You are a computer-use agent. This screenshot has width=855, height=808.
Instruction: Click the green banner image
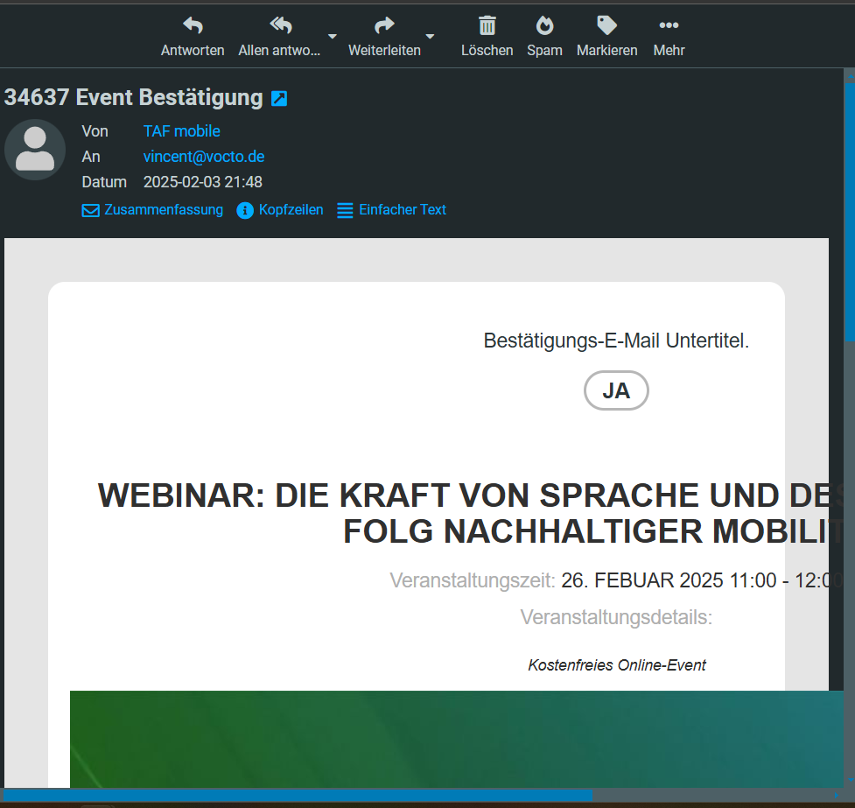pyautogui.click(x=457, y=739)
